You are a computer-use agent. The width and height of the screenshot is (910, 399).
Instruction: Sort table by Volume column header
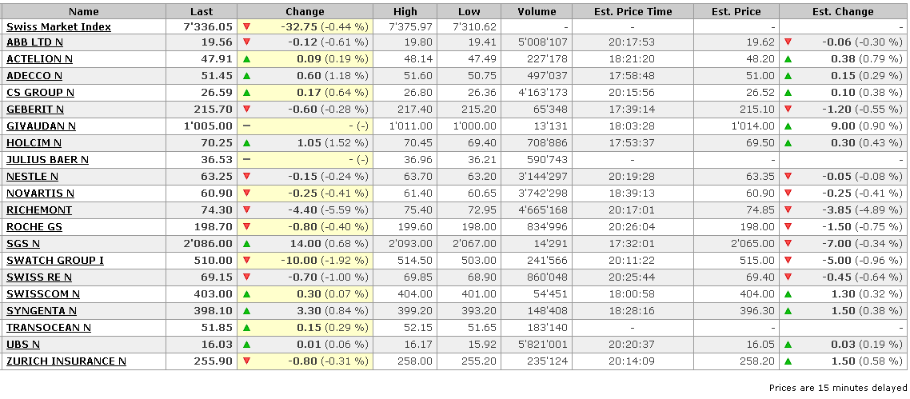pyautogui.click(x=537, y=11)
